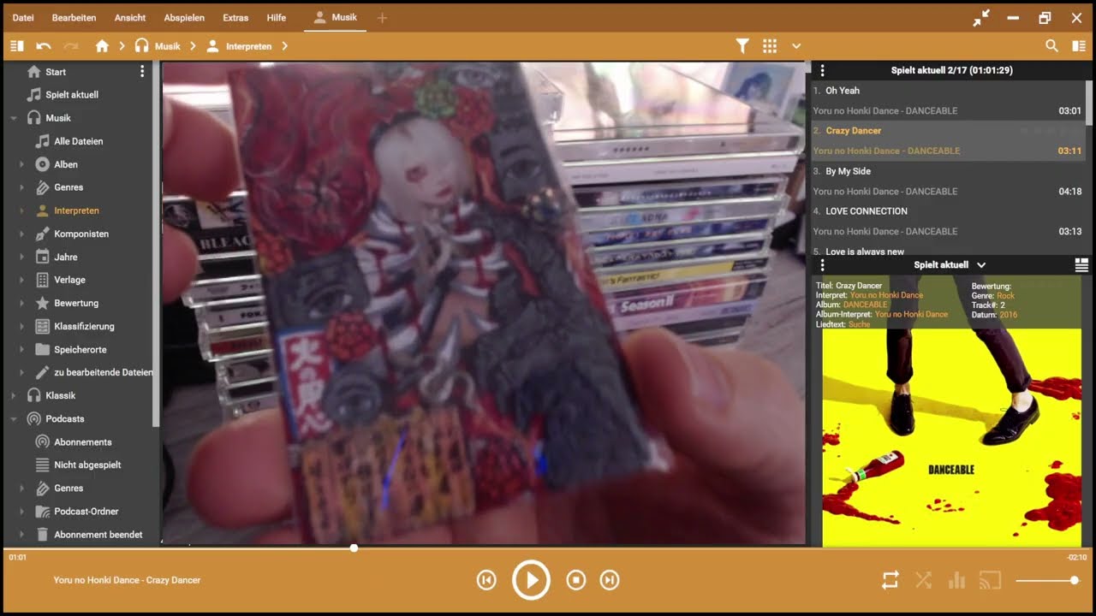Screen dimensions: 1096x616
Task: Click the 2016 date link
Action: pyautogui.click(x=1009, y=315)
